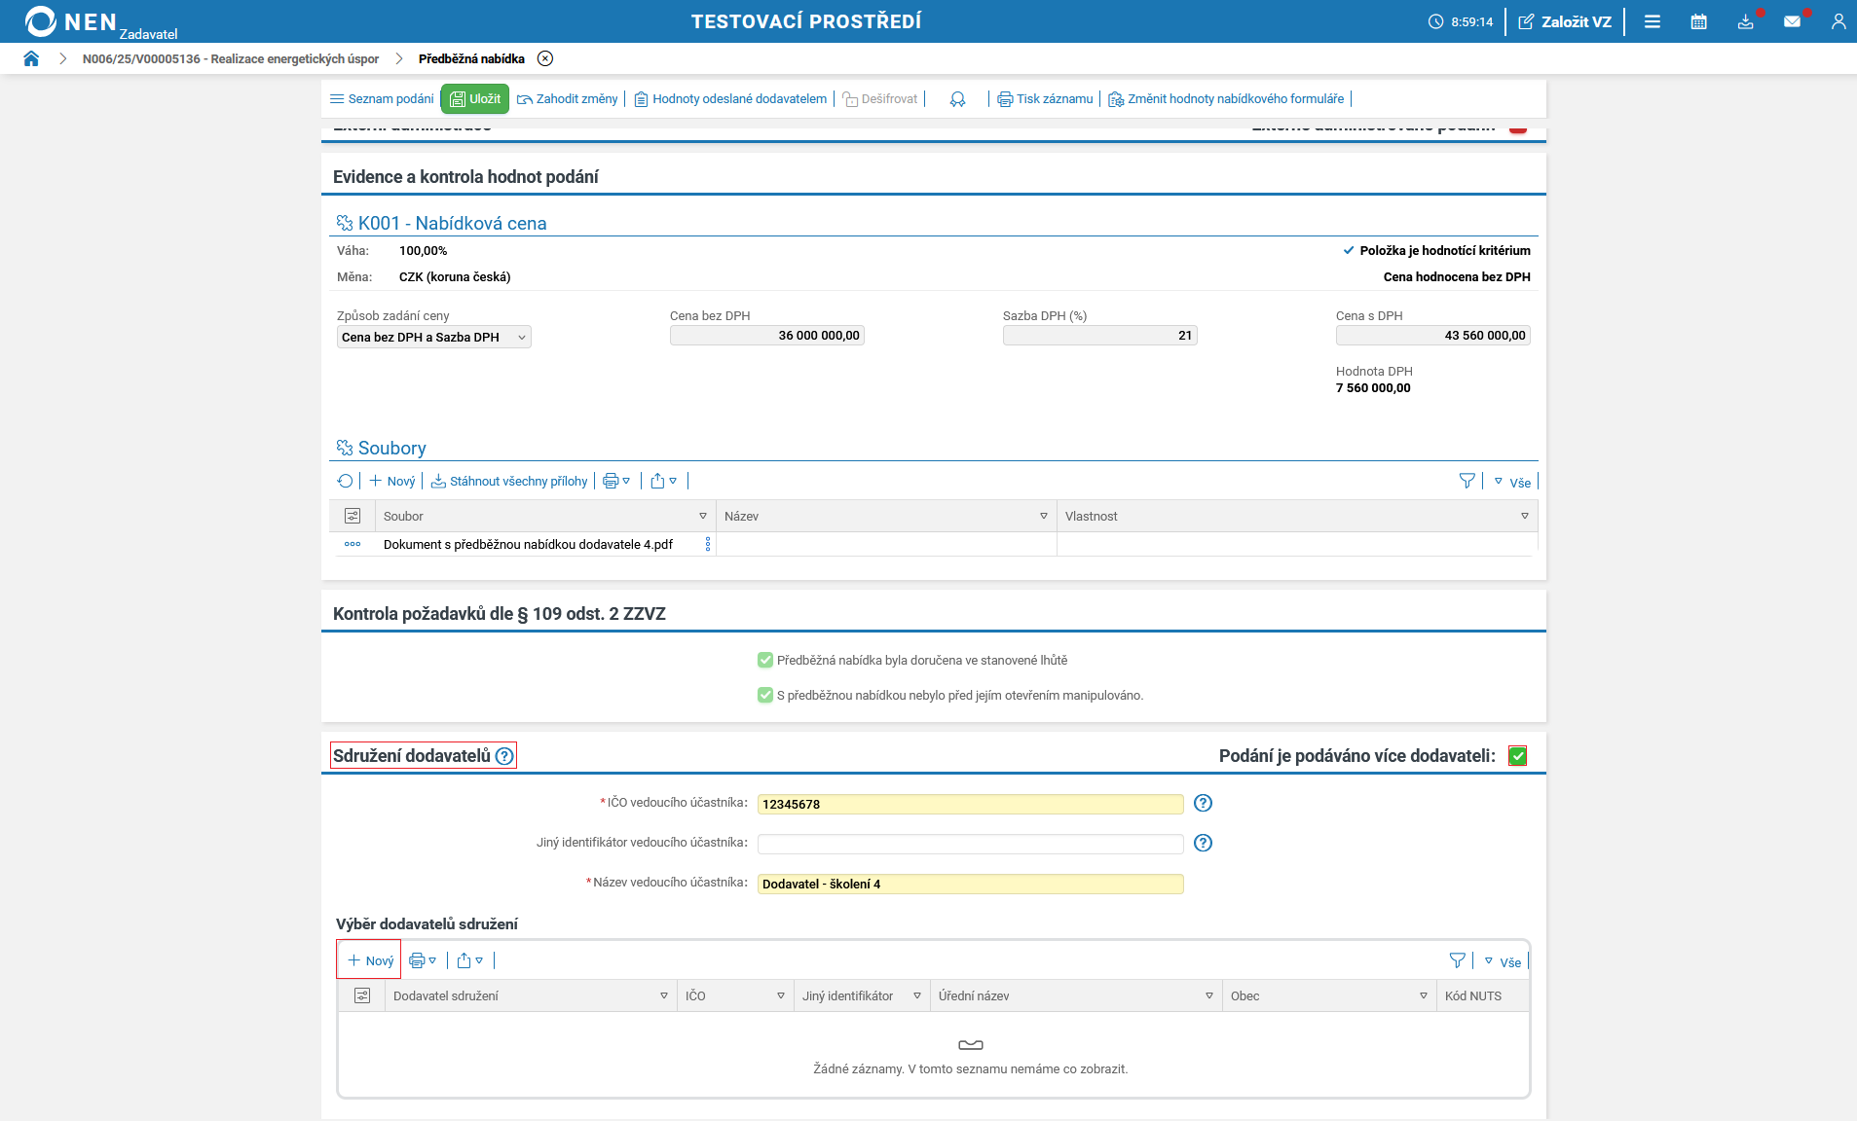
Task: Open 'Způsob zadání ceny' dropdown
Action: tap(433, 337)
